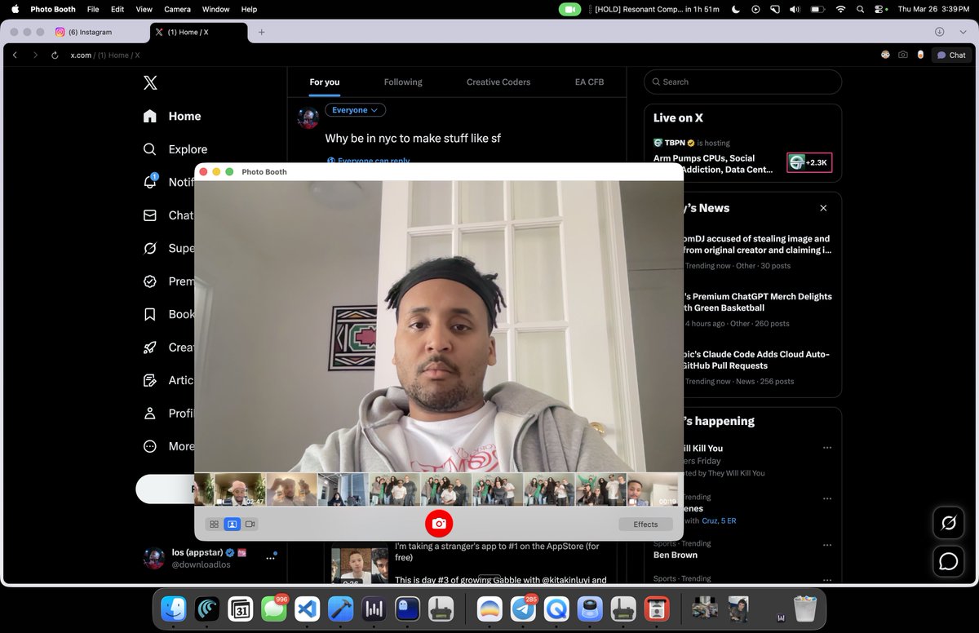This screenshot has width=979, height=633.
Task: Open Articles icon in X sidebar
Action: pos(150,380)
